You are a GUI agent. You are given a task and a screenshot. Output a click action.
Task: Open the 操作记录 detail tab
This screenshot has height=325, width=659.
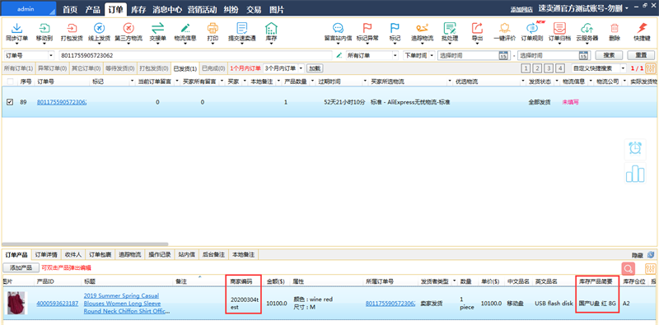click(160, 254)
